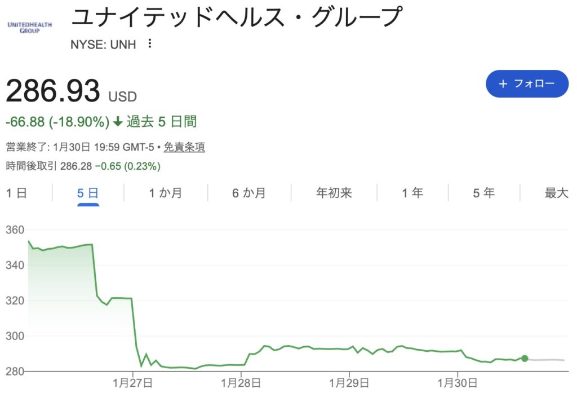Select the 1日 time range tab
Image resolution: width=577 pixels, height=393 pixels.
tap(16, 193)
